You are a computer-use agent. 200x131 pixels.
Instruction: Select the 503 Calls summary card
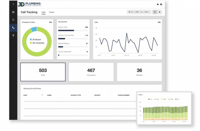[x=43, y=72]
